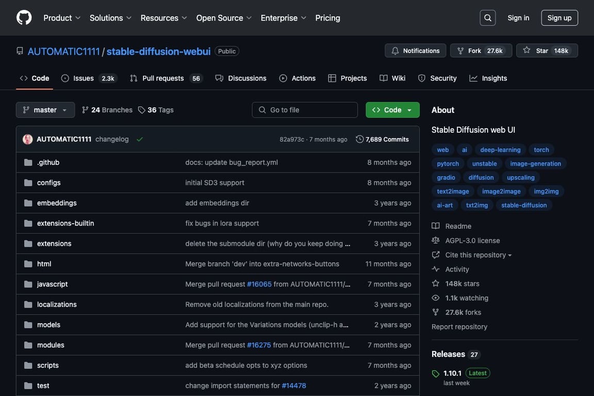The width and height of the screenshot is (594, 396).
Task: Click the stable-diffusion topic tag
Action: (x=524, y=205)
